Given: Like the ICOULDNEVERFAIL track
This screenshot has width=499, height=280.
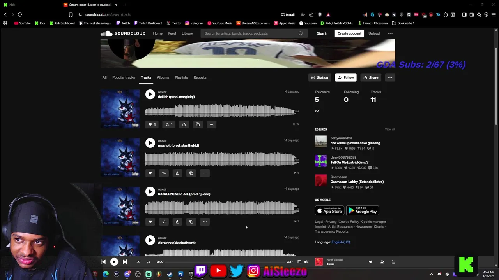Looking at the screenshot, I should pyautogui.click(x=150, y=222).
